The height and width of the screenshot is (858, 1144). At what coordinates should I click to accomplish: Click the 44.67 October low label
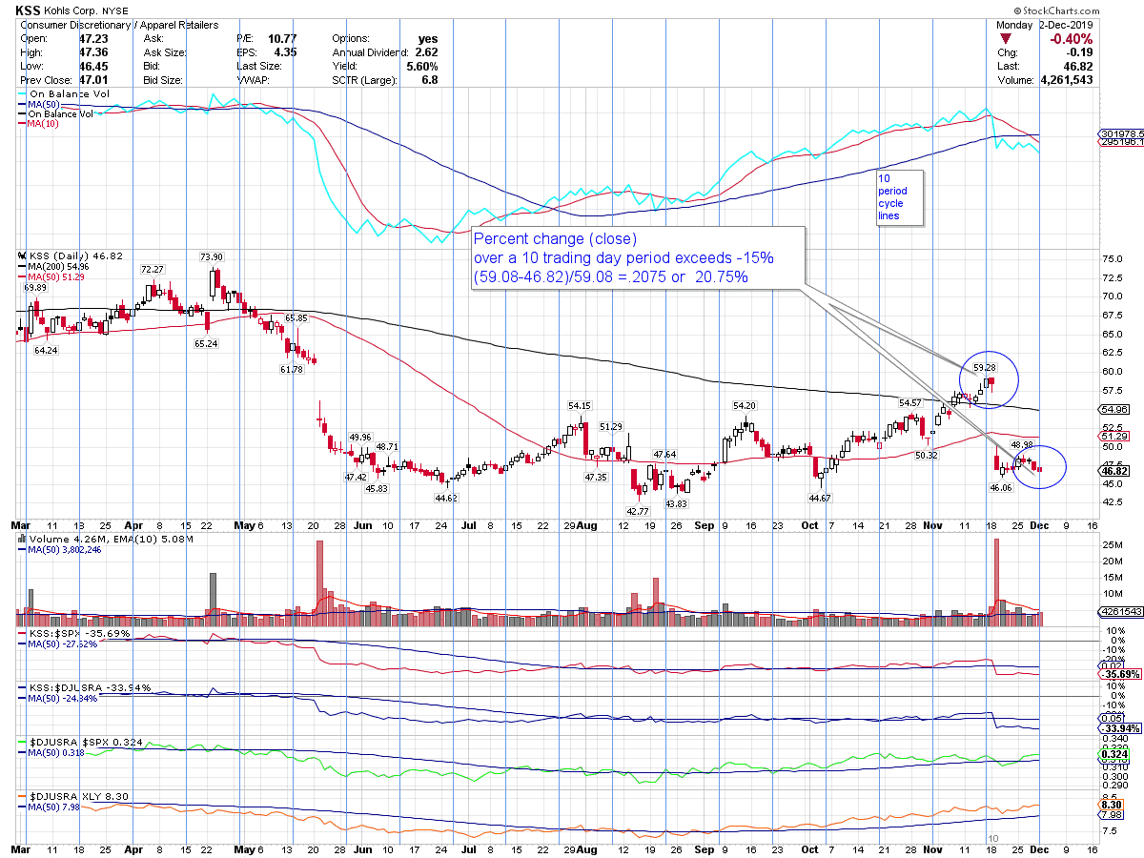(820, 498)
